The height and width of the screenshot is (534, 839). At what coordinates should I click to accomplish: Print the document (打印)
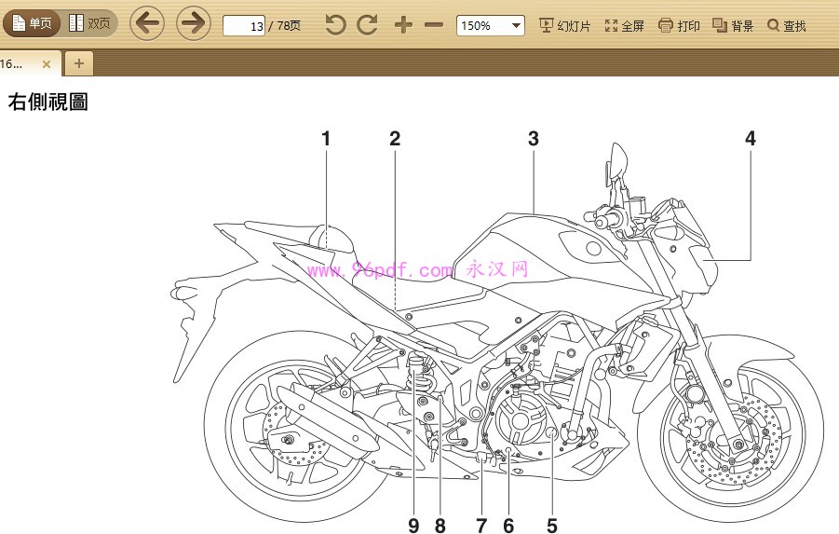[x=679, y=26]
